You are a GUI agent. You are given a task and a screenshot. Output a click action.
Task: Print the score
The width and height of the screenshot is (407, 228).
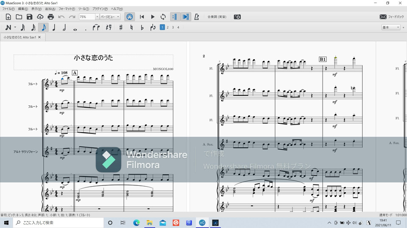point(50,17)
